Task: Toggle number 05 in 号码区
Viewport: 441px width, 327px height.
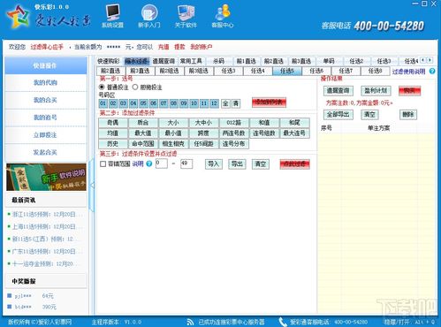Action: click(x=143, y=103)
